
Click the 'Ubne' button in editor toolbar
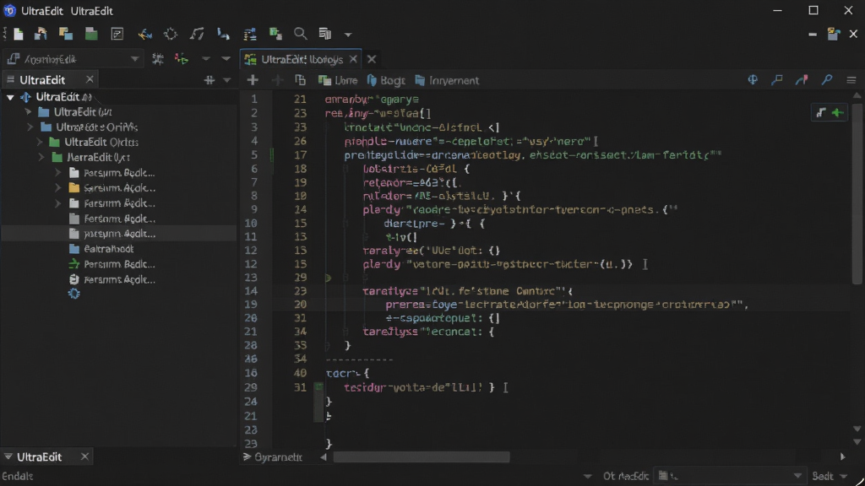(x=338, y=80)
